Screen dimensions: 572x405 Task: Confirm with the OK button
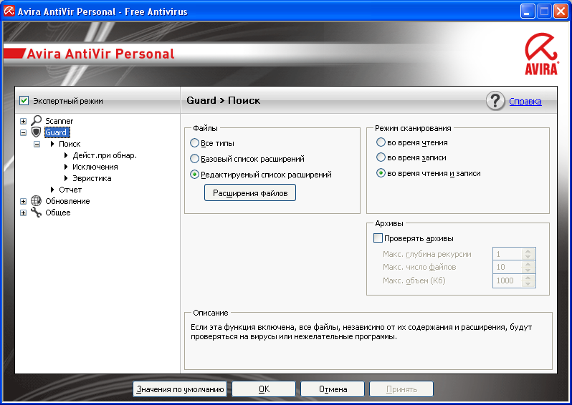click(264, 389)
